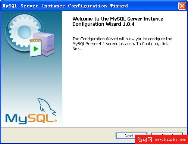Close the MySQL Configuration Wizard window
Image resolution: width=188 pixels, height=144 pixels.
182,6
